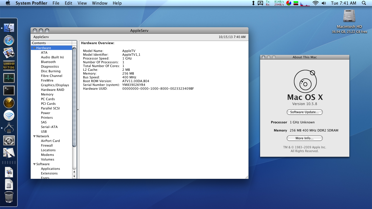Image resolution: width=372 pixels, height=209 pixels.
Task: Open the volume control in menu bar
Action: tap(324, 3)
